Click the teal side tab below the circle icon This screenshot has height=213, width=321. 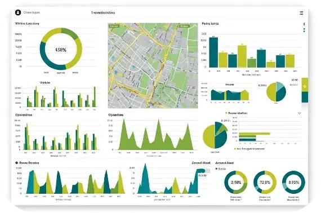pos(305,97)
